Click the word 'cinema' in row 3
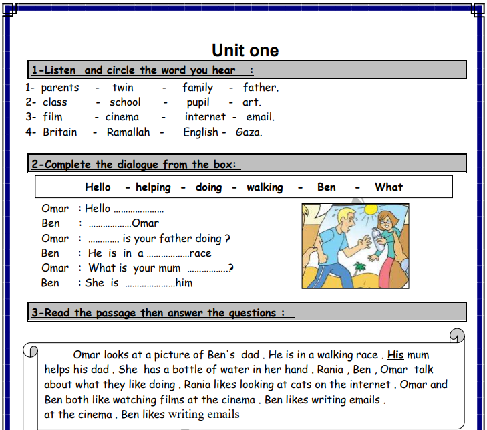 click(x=122, y=117)
